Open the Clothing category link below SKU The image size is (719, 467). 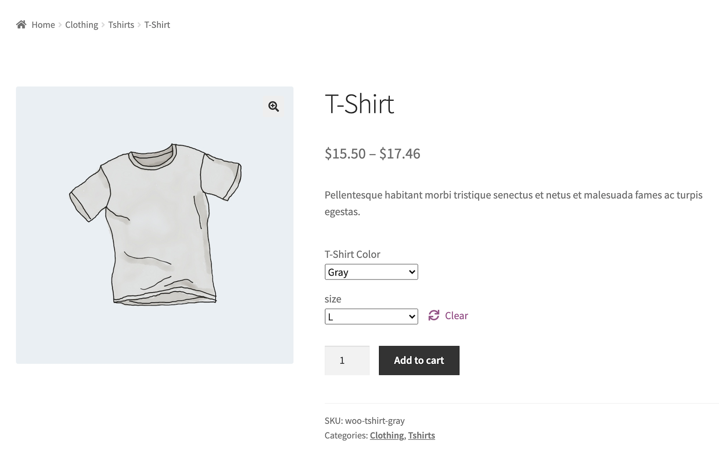point(387,435)
